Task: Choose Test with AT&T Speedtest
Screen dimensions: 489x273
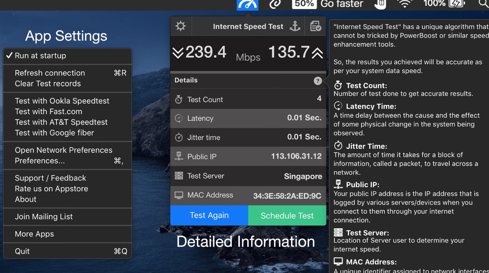Action: click(67, 122)
